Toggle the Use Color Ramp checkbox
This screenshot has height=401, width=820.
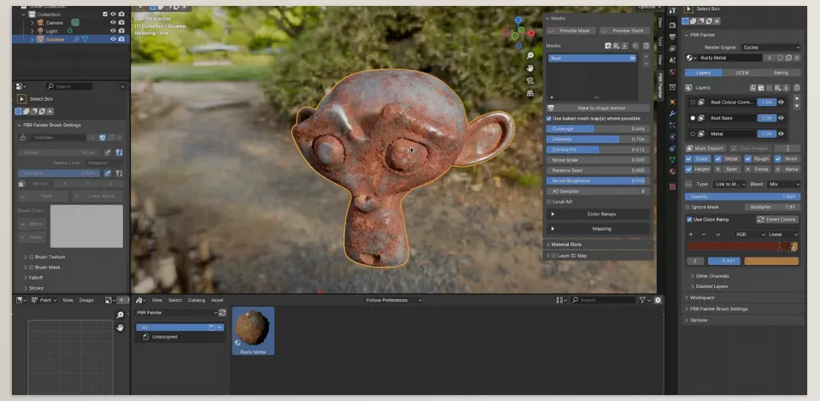[689, 220]
